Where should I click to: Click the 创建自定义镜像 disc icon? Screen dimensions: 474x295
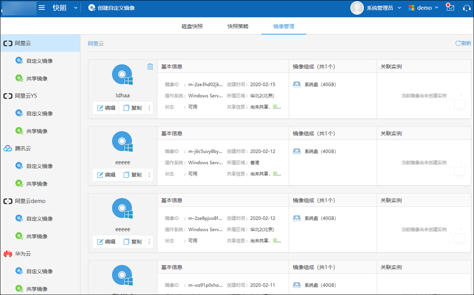click(92, 8)
